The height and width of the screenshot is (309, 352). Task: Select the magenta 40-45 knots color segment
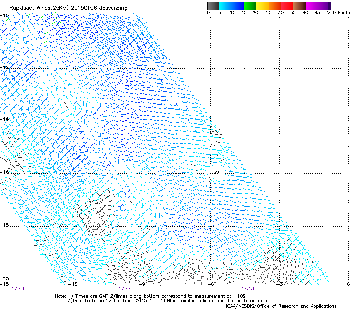[312, 6]
